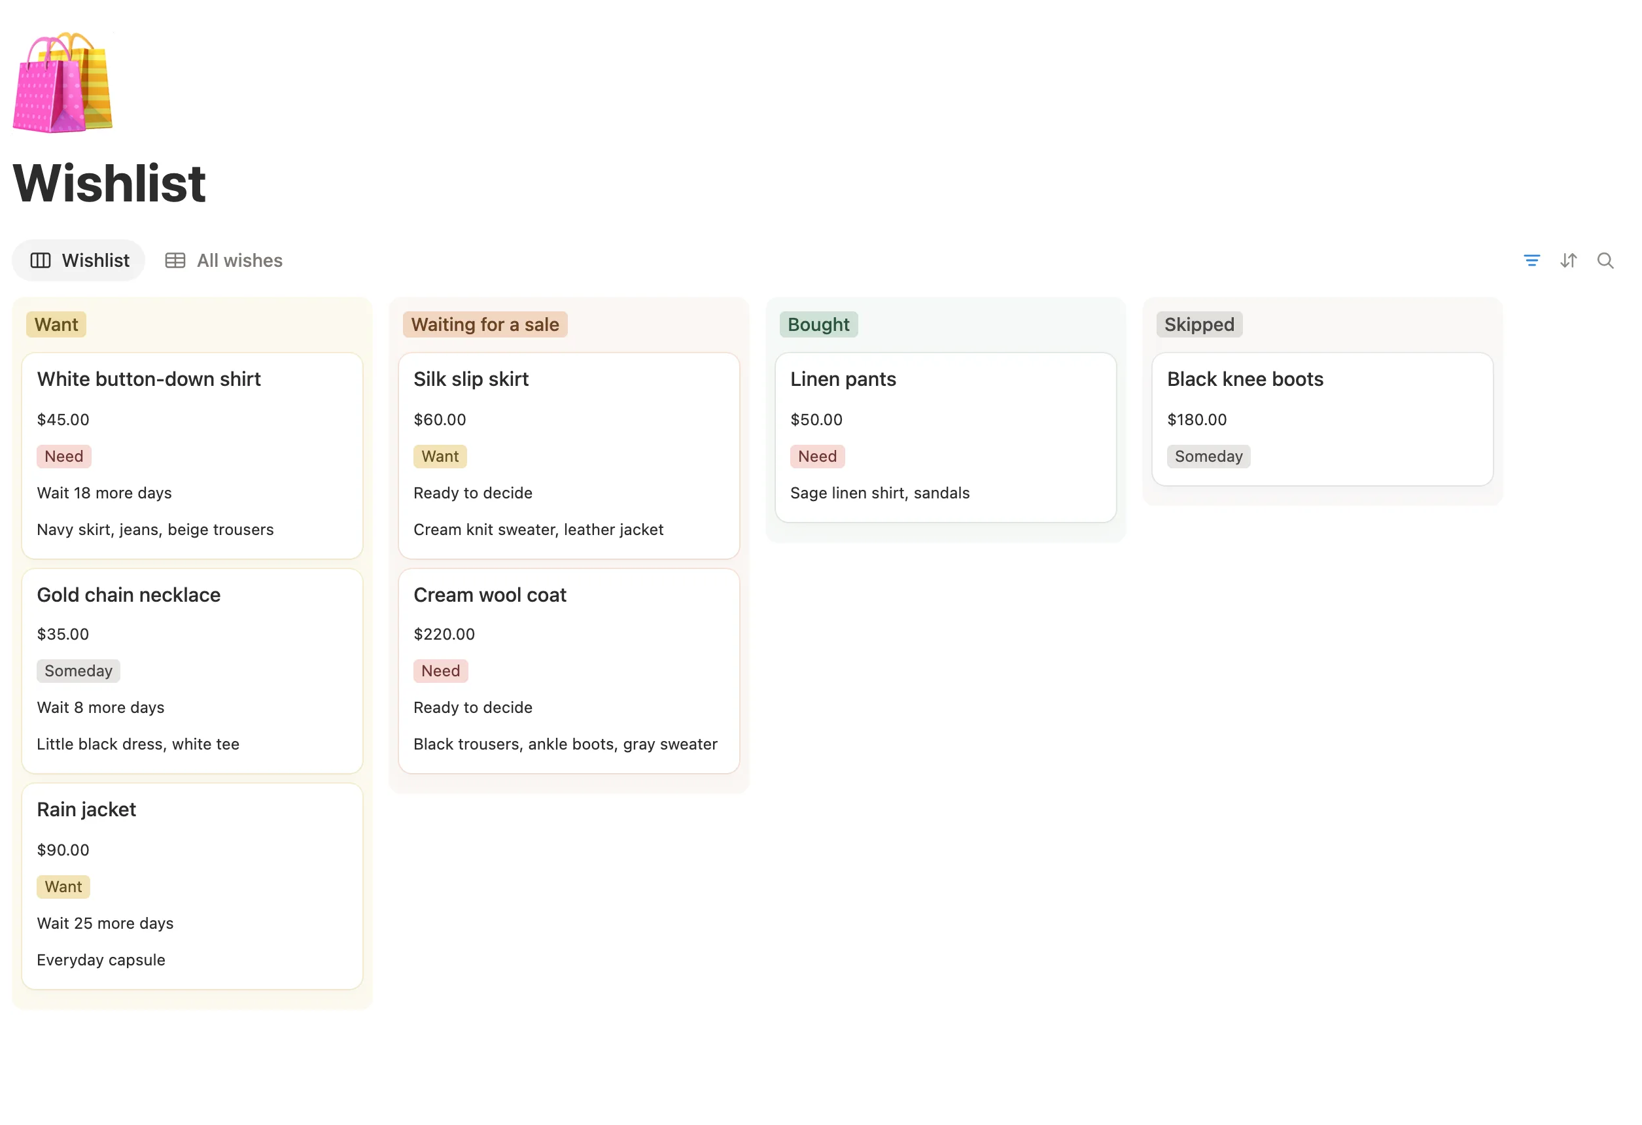Open search with magnifier icon
The height and width of the screenshot is (1125, 1642).
(1605, 260)
